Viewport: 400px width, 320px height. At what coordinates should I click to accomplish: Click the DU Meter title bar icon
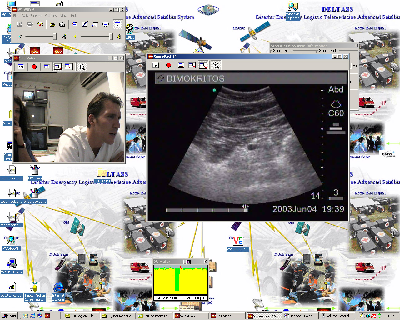click(188, 262)
